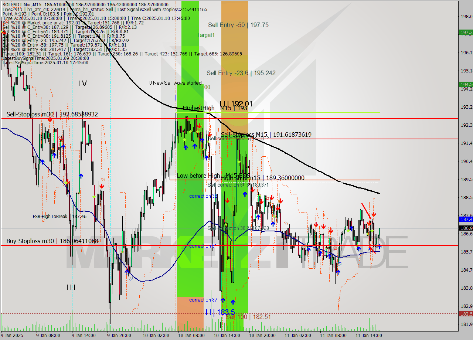Click the '| | | 192.01' wave label
Image resolution: width=473 pixels, height=340 pixels.
236,103
